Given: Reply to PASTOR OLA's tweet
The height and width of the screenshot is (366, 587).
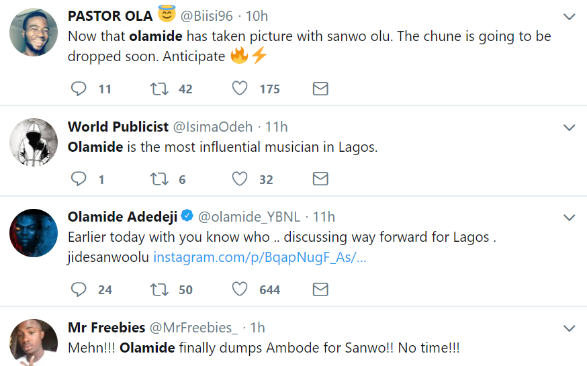Looking at the screenshot, I should pos(79,89).
